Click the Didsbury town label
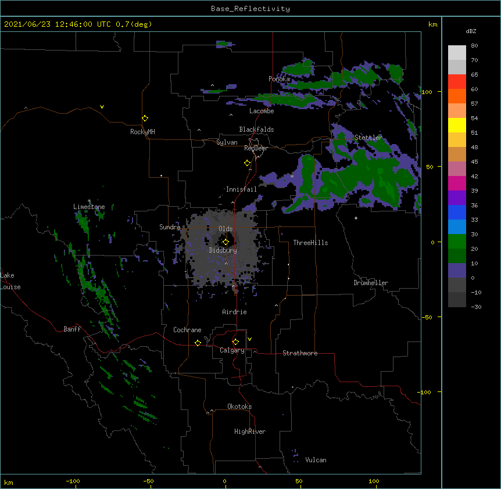This screenshot has width=501, height=489. pos(223,250)
